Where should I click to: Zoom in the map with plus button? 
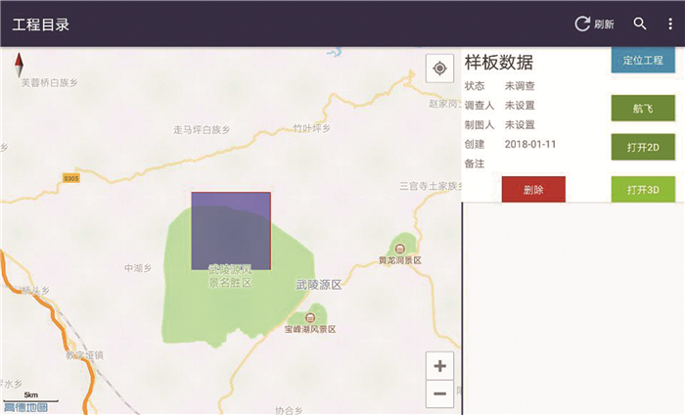pos(440,366)
